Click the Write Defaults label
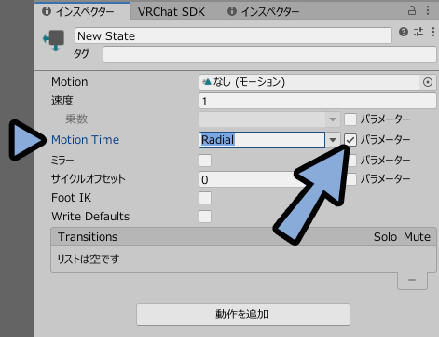 (90, 217)
